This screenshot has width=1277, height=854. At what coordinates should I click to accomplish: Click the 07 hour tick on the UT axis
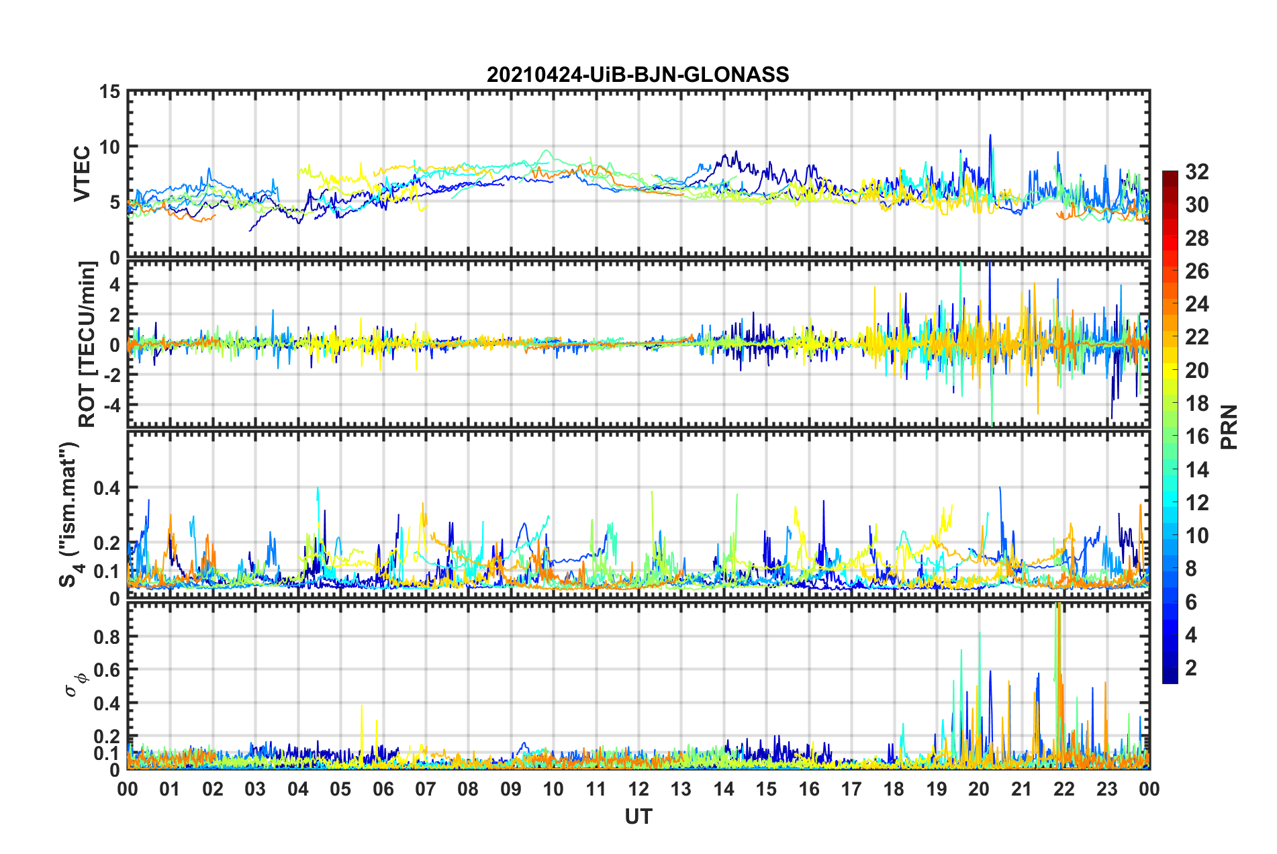(x=426, y=789)
